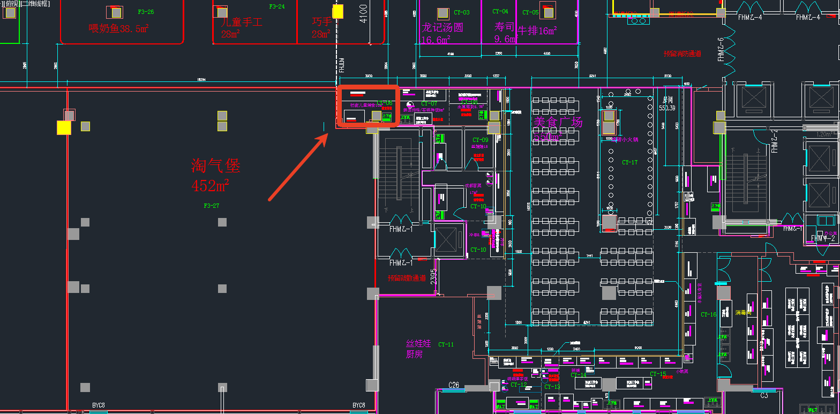This screenshot has height=414, width=840.
Task: Click the red 预留疏散通道 annotation
Action: (407, 278)
